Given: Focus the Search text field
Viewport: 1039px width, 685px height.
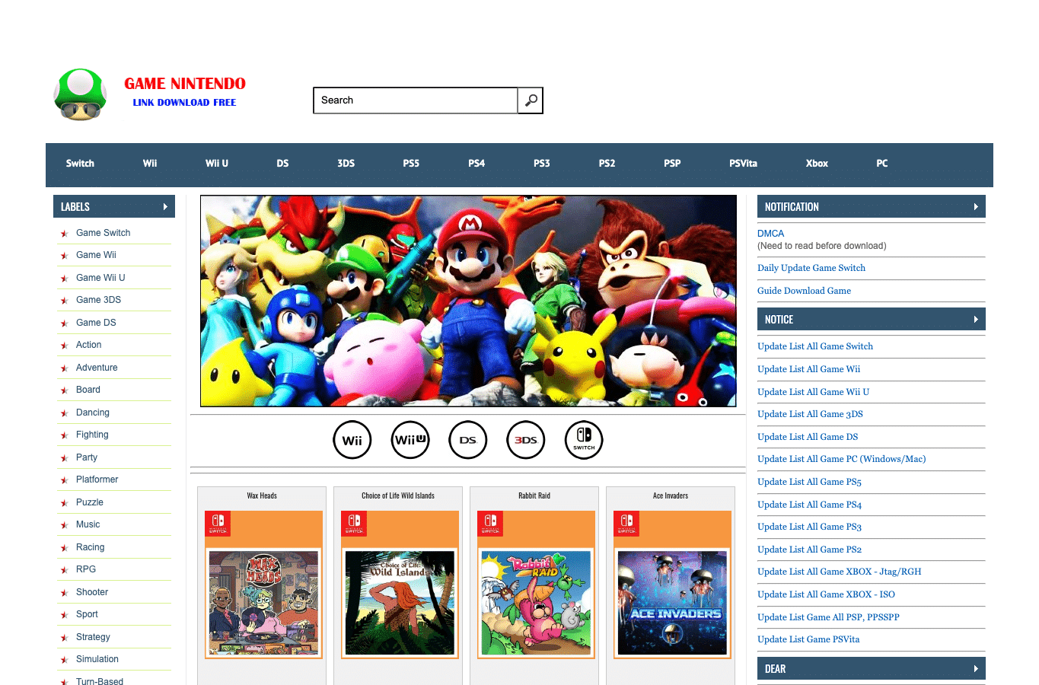Looking at the screenshot, I should [x=416, y=100].
